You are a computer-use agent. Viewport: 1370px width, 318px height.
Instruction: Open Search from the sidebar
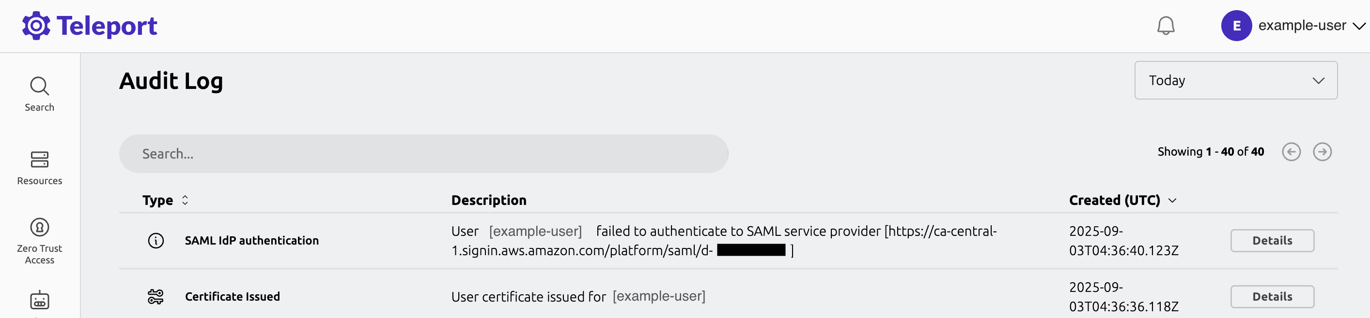[39, 94]
